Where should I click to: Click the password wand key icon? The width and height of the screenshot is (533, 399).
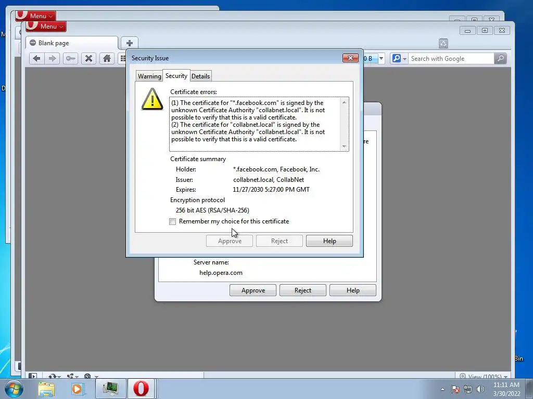(x=70, y=59)
